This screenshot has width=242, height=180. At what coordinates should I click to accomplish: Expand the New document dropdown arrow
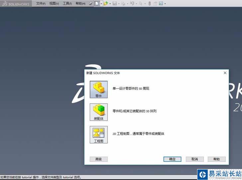coord(101,4)
